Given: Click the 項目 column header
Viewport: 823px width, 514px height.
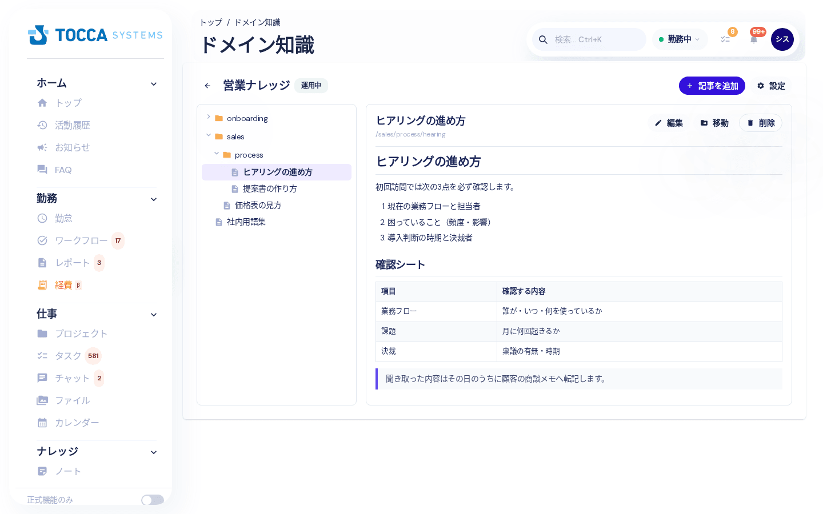Looking at the screenshot, I should 436,292.
